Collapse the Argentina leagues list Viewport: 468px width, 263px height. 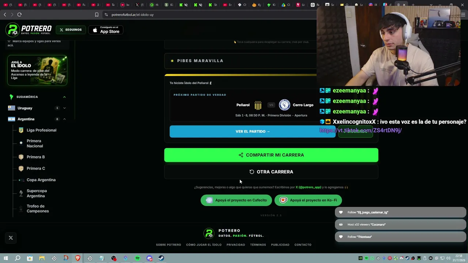coord(64,119)
